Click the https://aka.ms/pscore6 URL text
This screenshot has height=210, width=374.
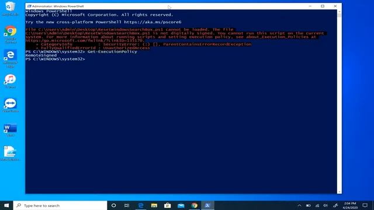click(x=153, y=22)
